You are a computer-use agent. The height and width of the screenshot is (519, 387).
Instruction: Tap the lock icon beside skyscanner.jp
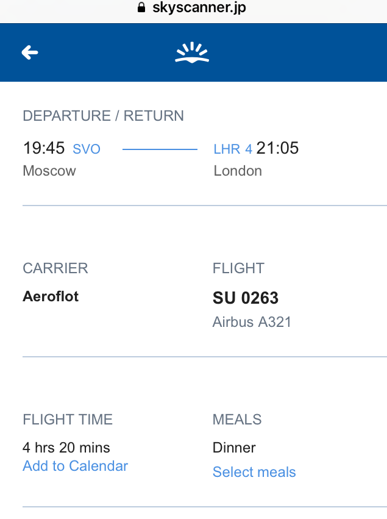click(141, 7)
